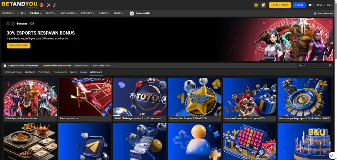Open the settings gear dropdown
Screen dimensions: 337x160
[x=311, y=5]
